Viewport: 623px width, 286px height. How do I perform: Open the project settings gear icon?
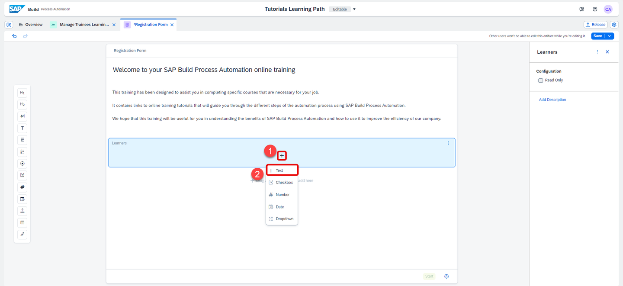614,25
